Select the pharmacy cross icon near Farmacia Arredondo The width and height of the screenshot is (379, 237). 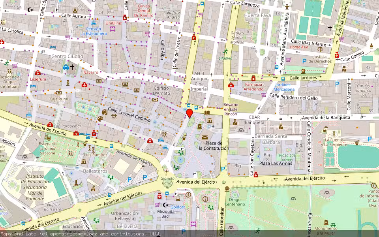click(x=253, y=79)
